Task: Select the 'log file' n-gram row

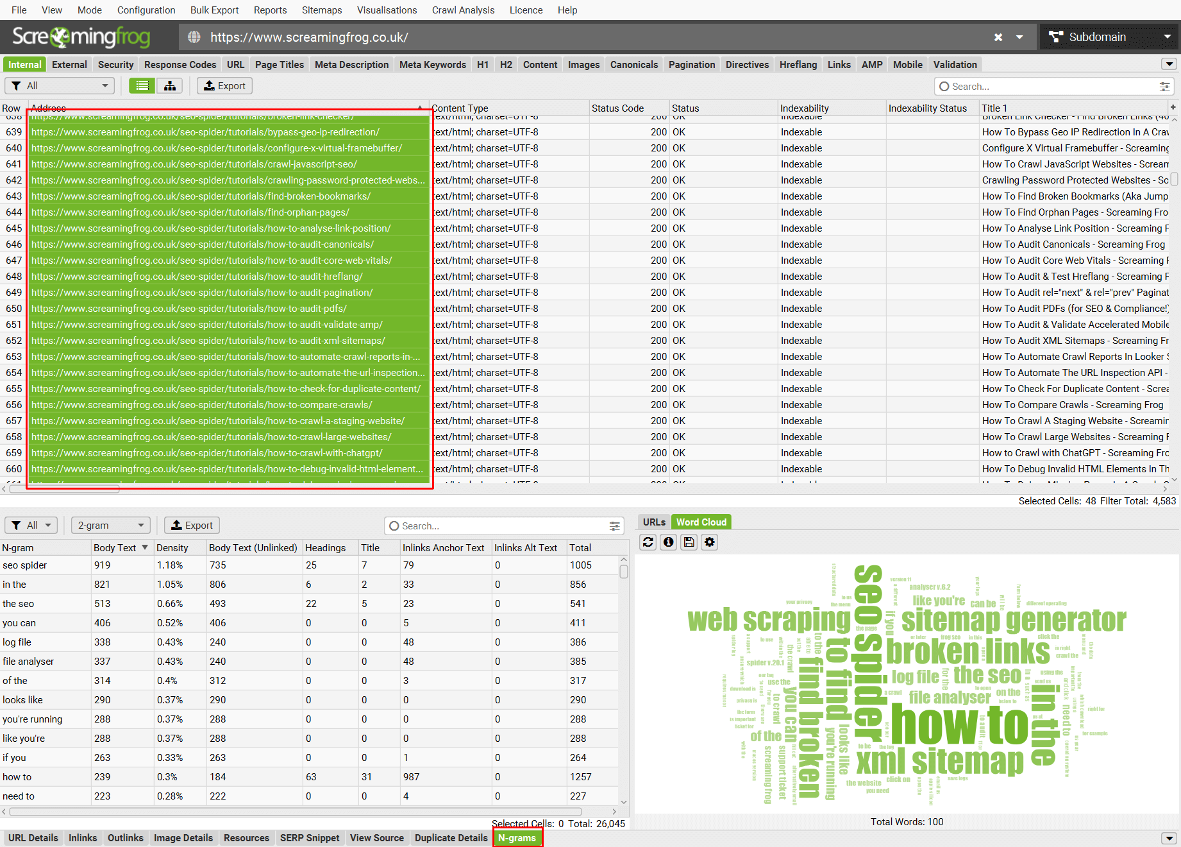Action: [309, 642]
